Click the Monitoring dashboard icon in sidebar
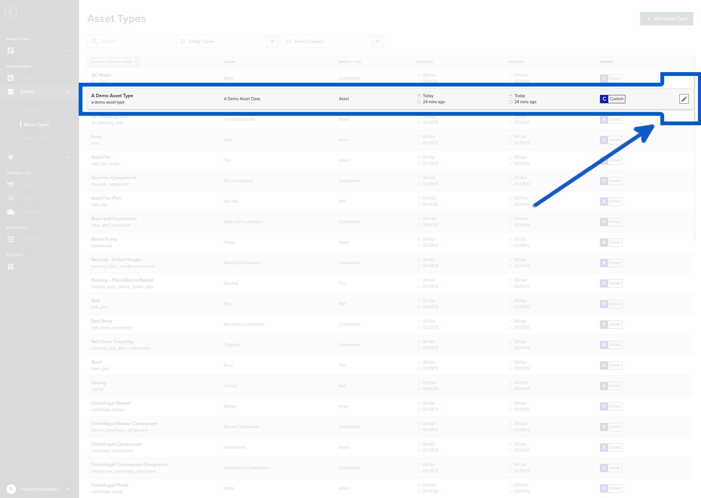Viewport: 701px width, 498px height. [x=11, y=50]
